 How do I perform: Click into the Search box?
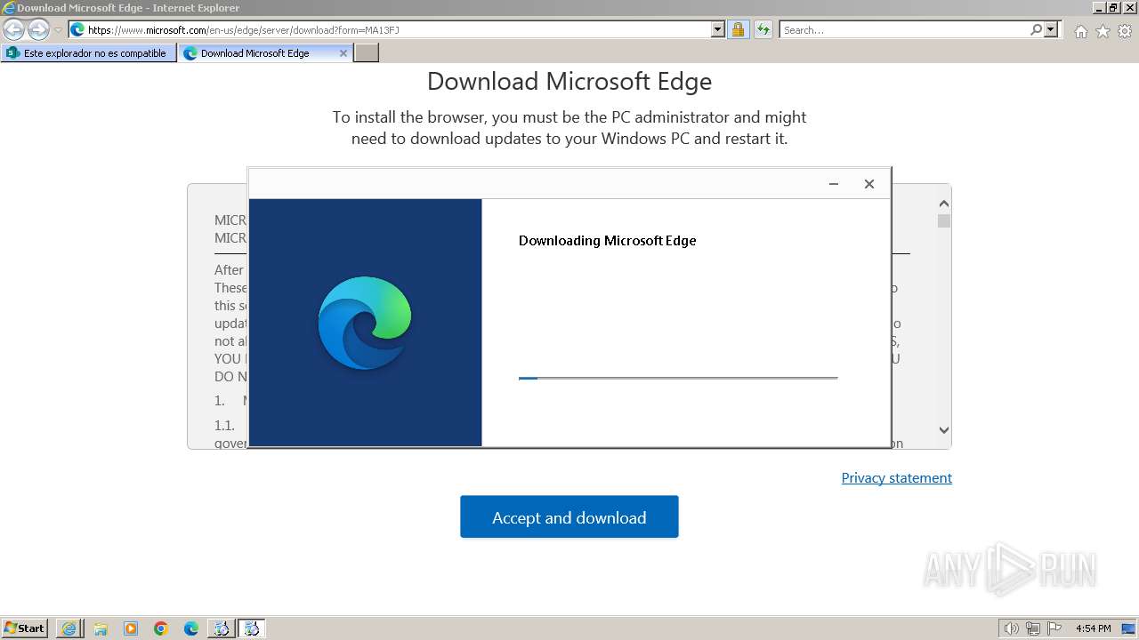[904, 29]
